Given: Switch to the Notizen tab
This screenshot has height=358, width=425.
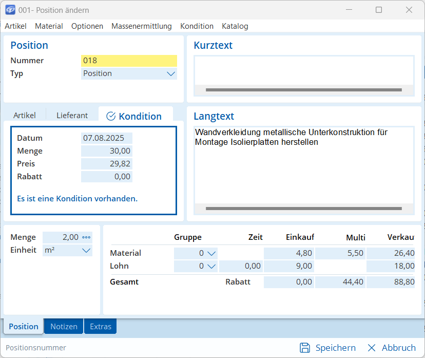Looking at the screenshot, I should 64,327.
